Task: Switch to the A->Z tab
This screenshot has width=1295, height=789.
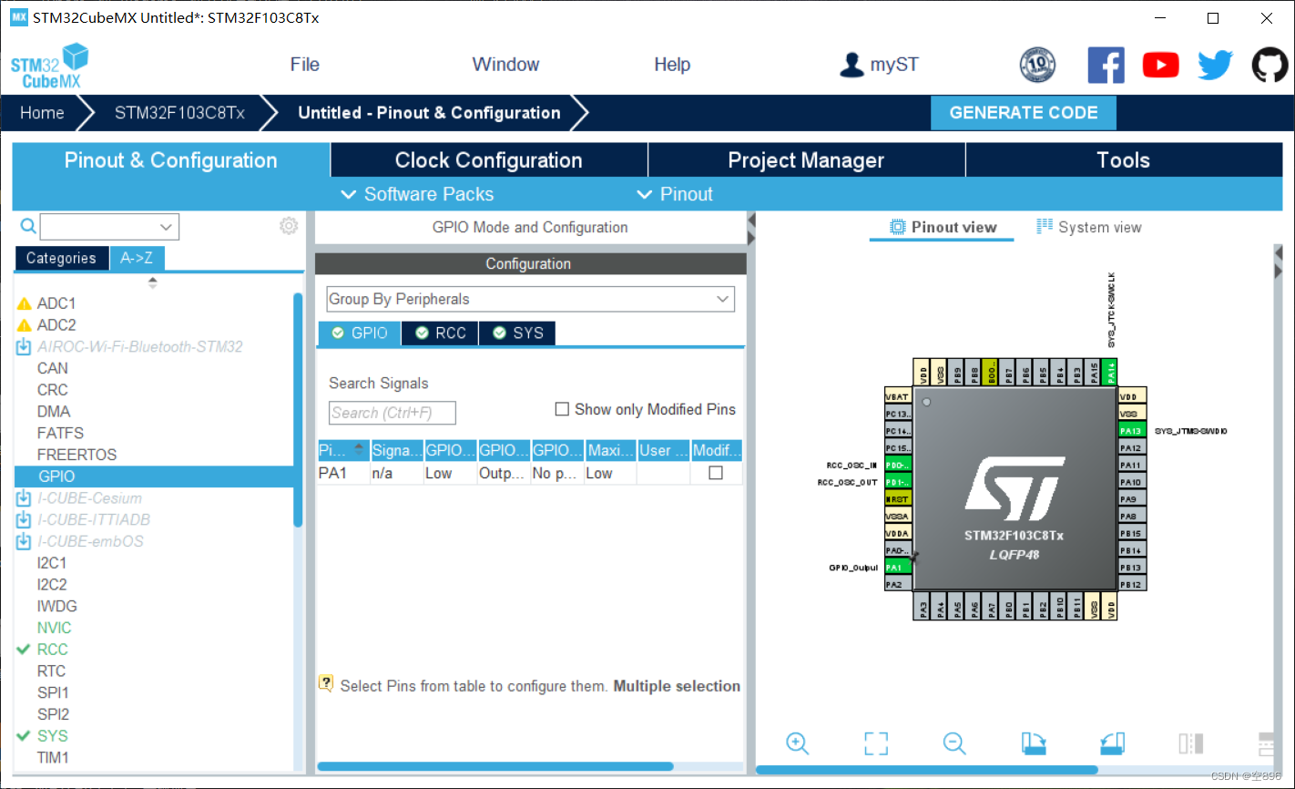Action: click(x=137, y=259)
